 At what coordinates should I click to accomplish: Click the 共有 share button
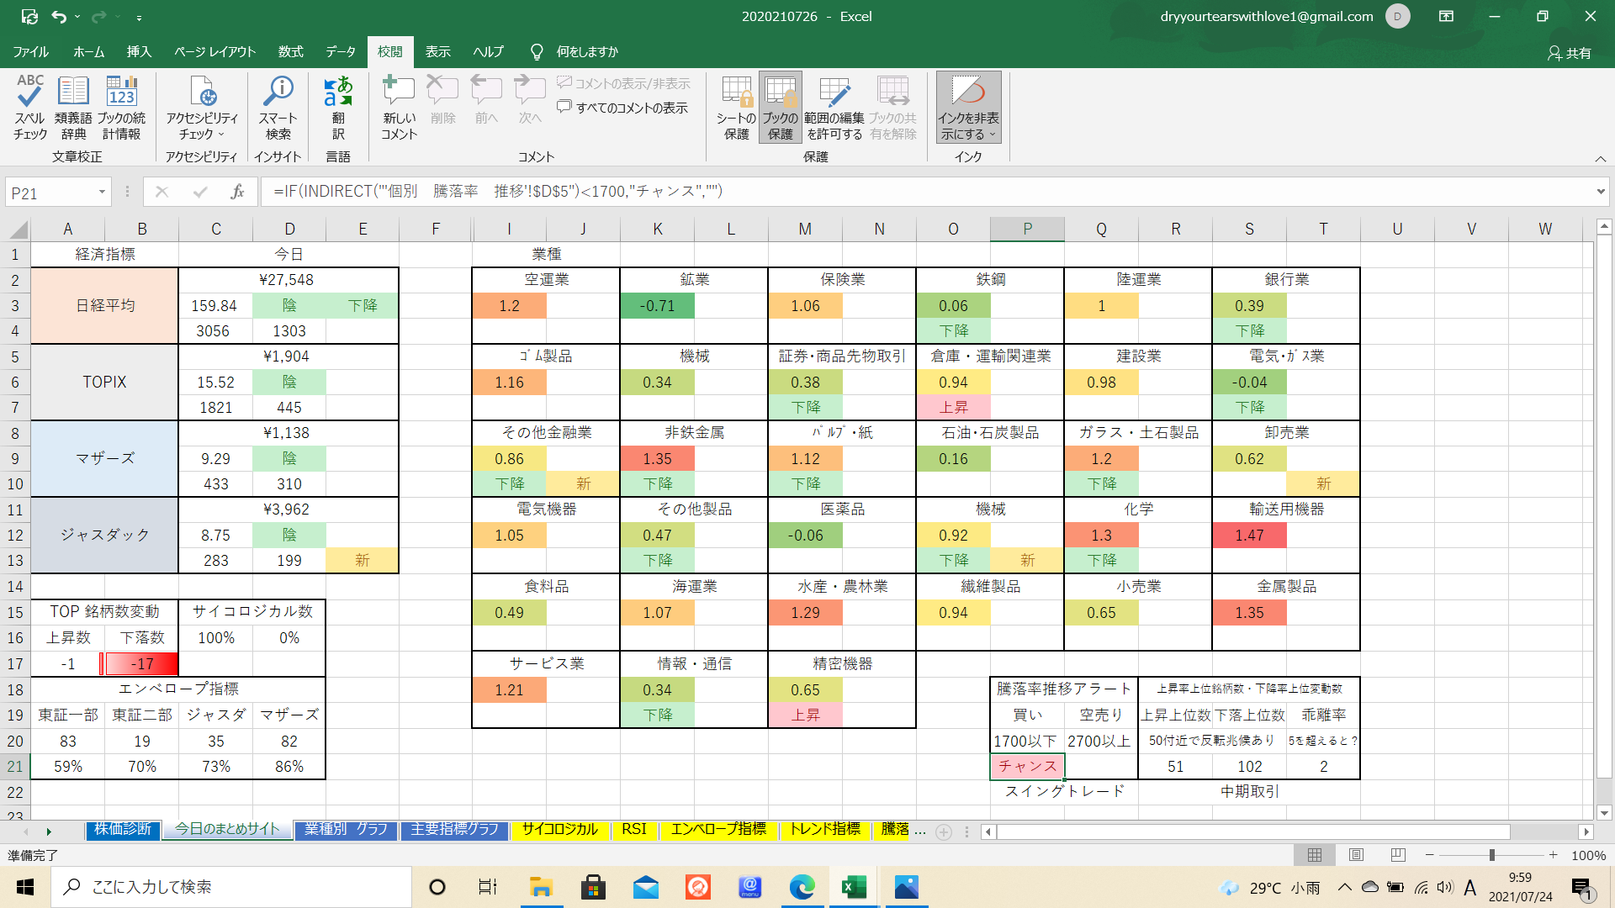[1570, 52]
